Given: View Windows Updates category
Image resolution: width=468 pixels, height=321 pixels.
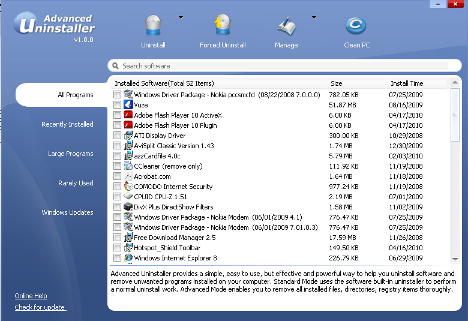Looking at the screenshot, I should pos(67,212).
